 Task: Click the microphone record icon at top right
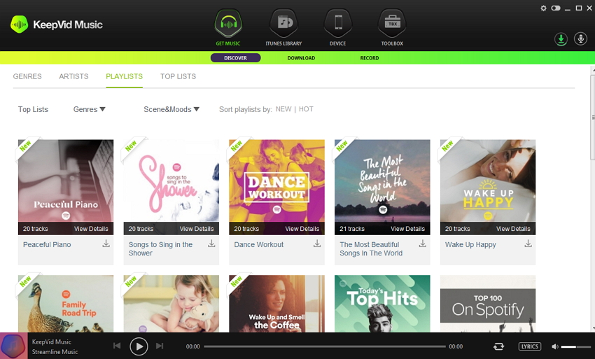[580, 39]
